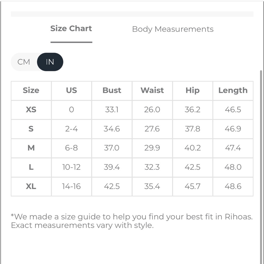Select the 37.0 bust measurement cell
The width and height of the screenshot is (264, 264).
(112, 148)
